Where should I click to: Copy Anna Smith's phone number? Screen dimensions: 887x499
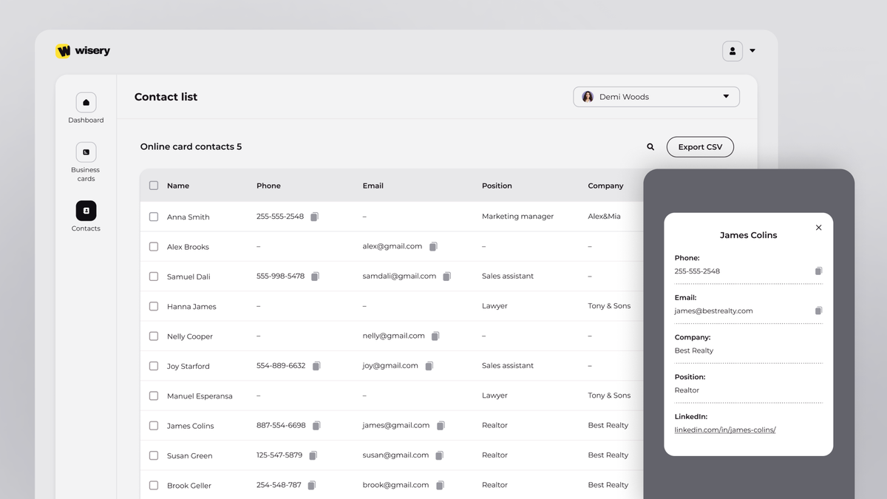tap(315, 216)
